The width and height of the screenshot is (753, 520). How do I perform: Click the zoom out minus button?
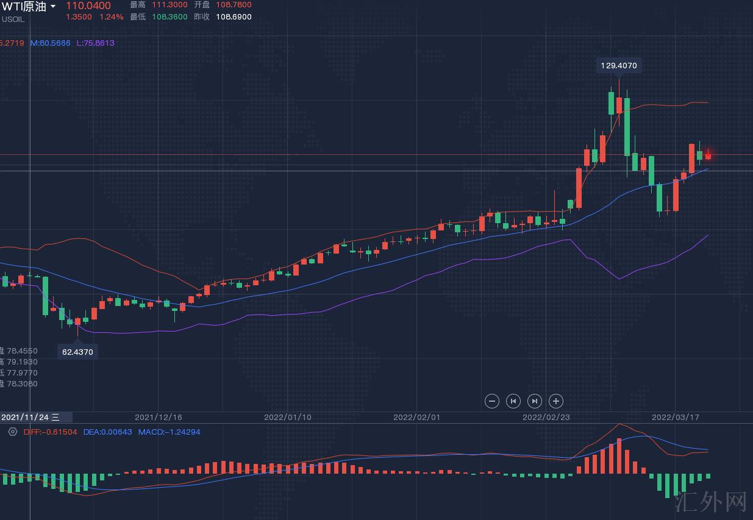[x=492, y=401]
